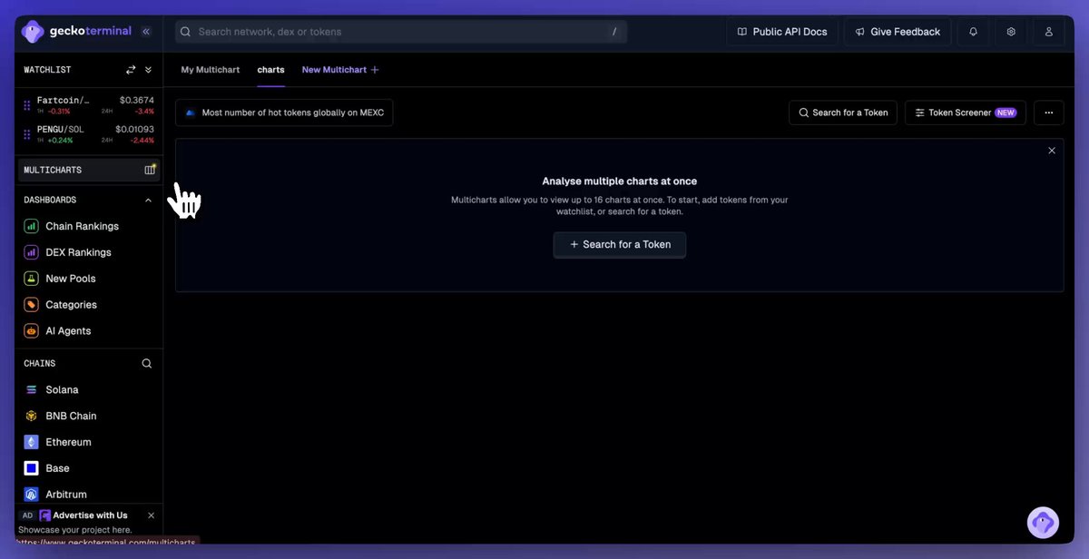Image resolution: width=1089 pixels, height=559 pixels.
Task: Open the profile account icon
Action: click(1048, 31)
